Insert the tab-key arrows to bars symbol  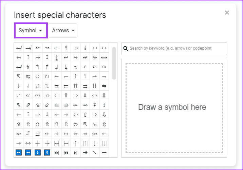tap(28, 76)
